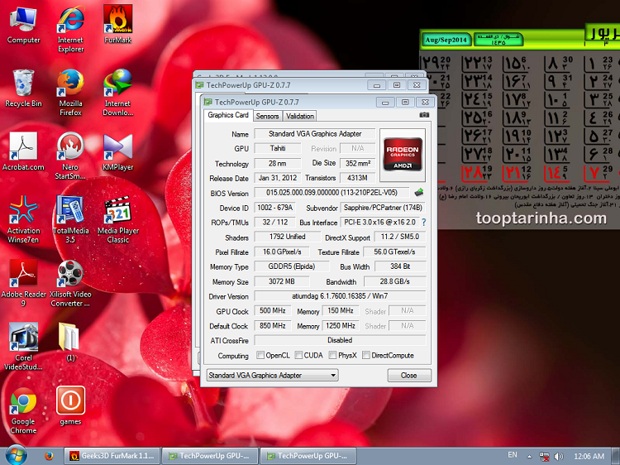Image resolution: width=620 pixels, height=465 pixels.
Task: Launch the FurMark desktop shortcut
Action: pyautogui.click(x=118, y=25)
